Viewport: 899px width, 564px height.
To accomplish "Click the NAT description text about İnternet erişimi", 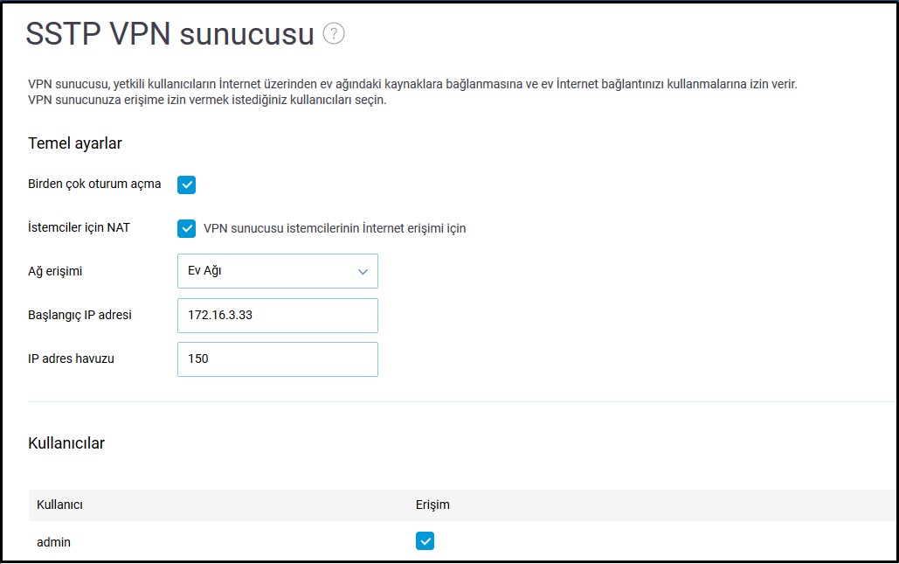I will [x=335, y=228].
